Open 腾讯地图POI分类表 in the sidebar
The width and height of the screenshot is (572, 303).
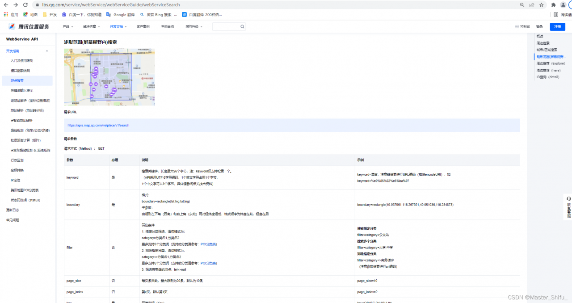click(x=25, y=190)
